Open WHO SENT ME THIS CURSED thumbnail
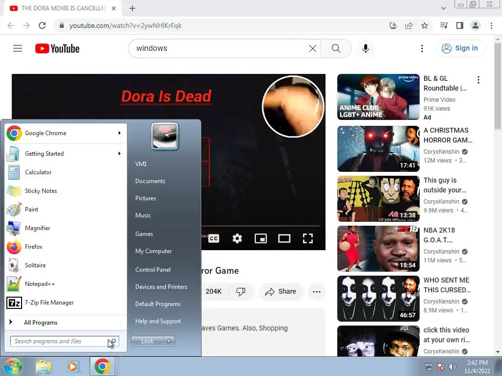502x376 pixels. click(378, 298)
